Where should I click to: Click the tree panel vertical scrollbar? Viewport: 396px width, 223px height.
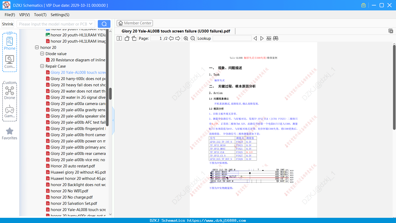pyautogui.click(x=110, y=94)
